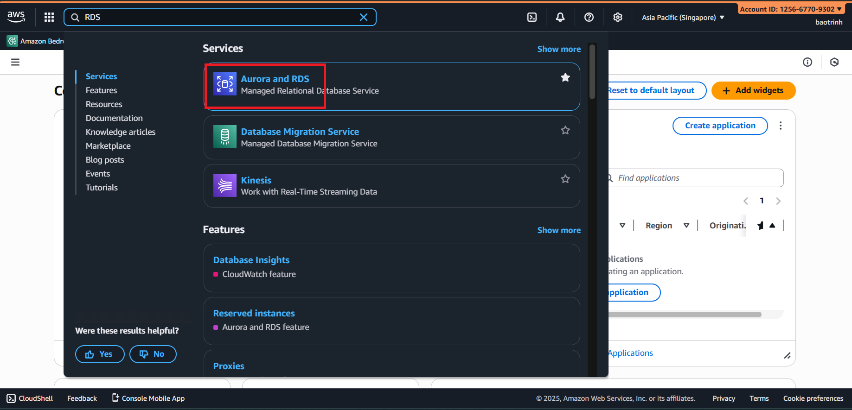The image size is (852, 410).
Task: Favorite Database Migration Service with star
Action: [565, 131]
